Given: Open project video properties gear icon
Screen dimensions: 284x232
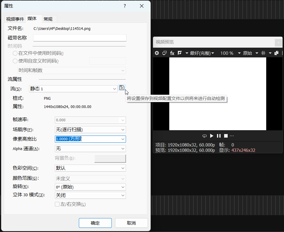Looking at the screenshot, I should [x=157, y=53].
